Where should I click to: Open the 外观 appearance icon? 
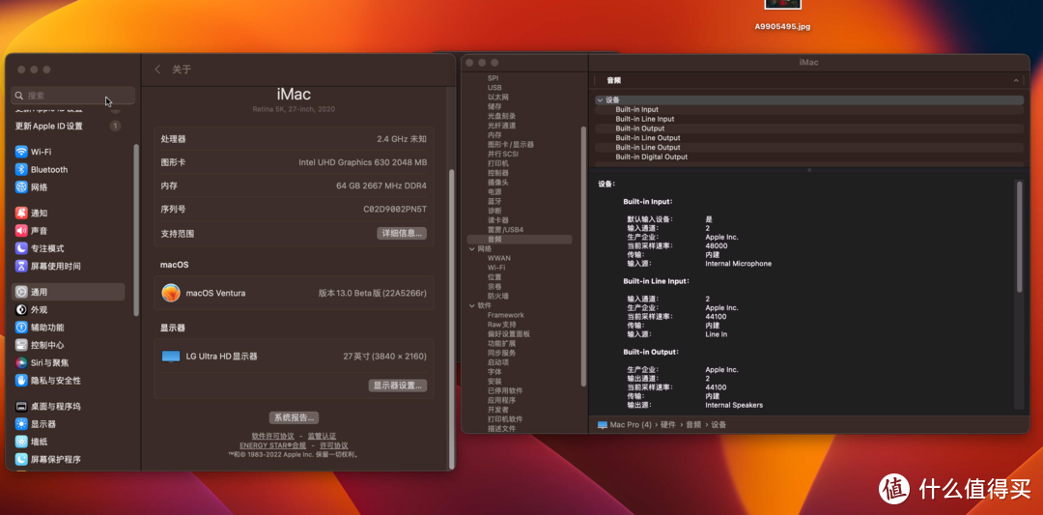tap(21, 309)
